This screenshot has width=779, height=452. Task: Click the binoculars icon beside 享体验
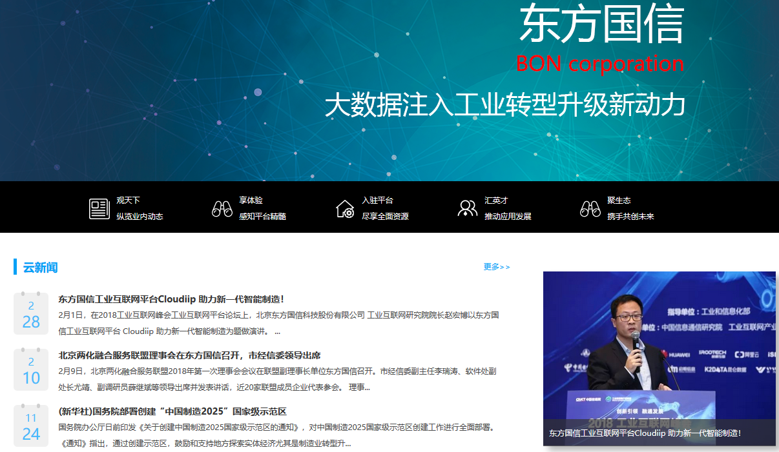[x=222, y=209]
